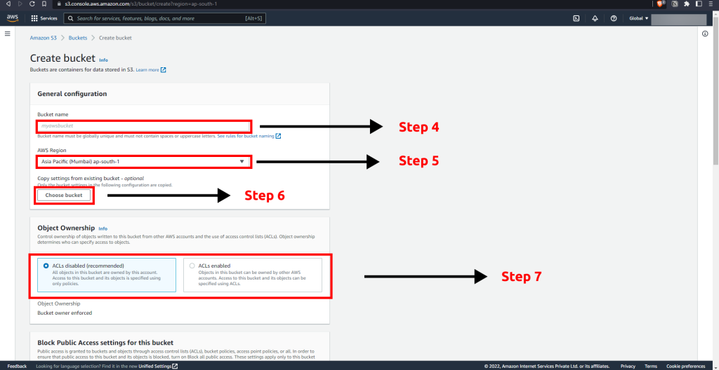This screenshot has width=719, height=370.
Task: Select ACLs enabled option
Action: tap(192, 266)
